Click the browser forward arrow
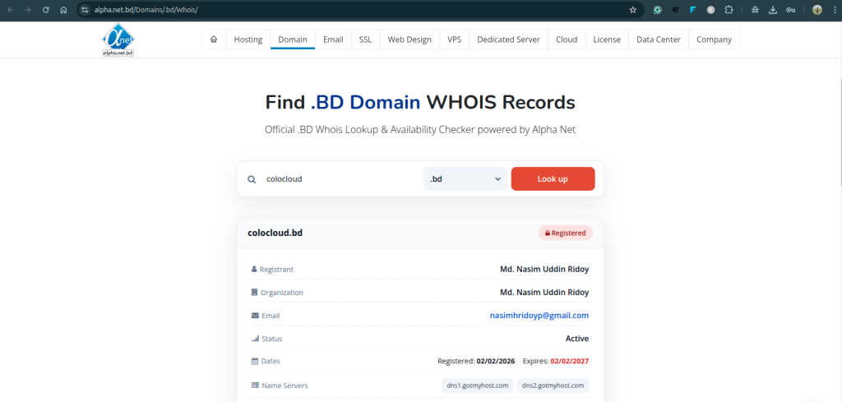This screenshot has width=842, height=402. pos(28,10)
